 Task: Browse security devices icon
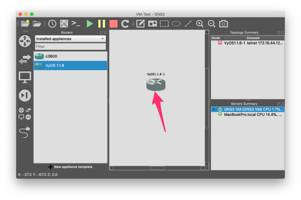click(25, 95)
